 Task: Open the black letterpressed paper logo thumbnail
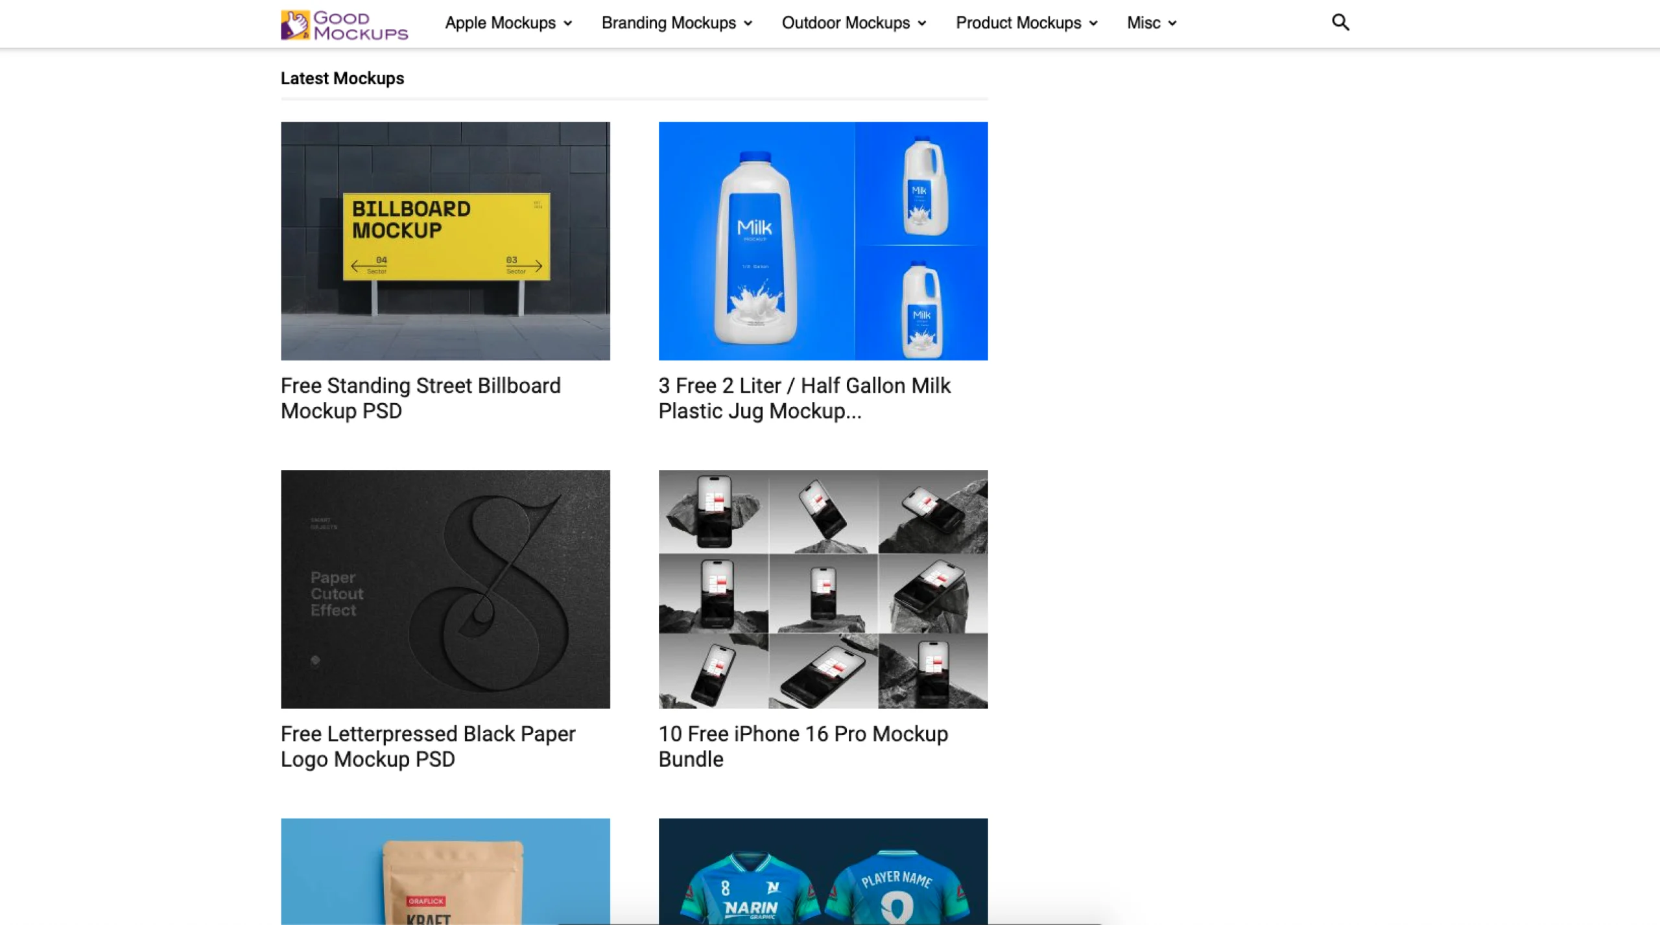point(445,589)
